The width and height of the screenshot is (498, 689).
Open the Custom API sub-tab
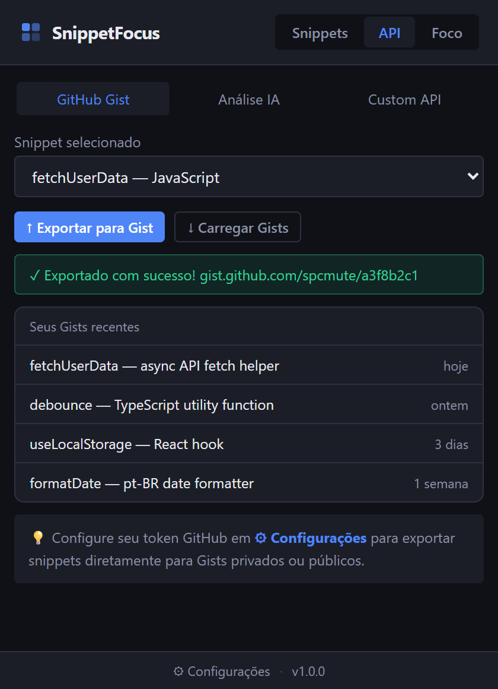[404, 99]
